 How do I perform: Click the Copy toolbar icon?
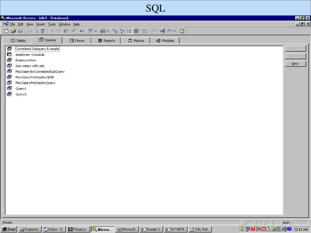tap(59, 31)
